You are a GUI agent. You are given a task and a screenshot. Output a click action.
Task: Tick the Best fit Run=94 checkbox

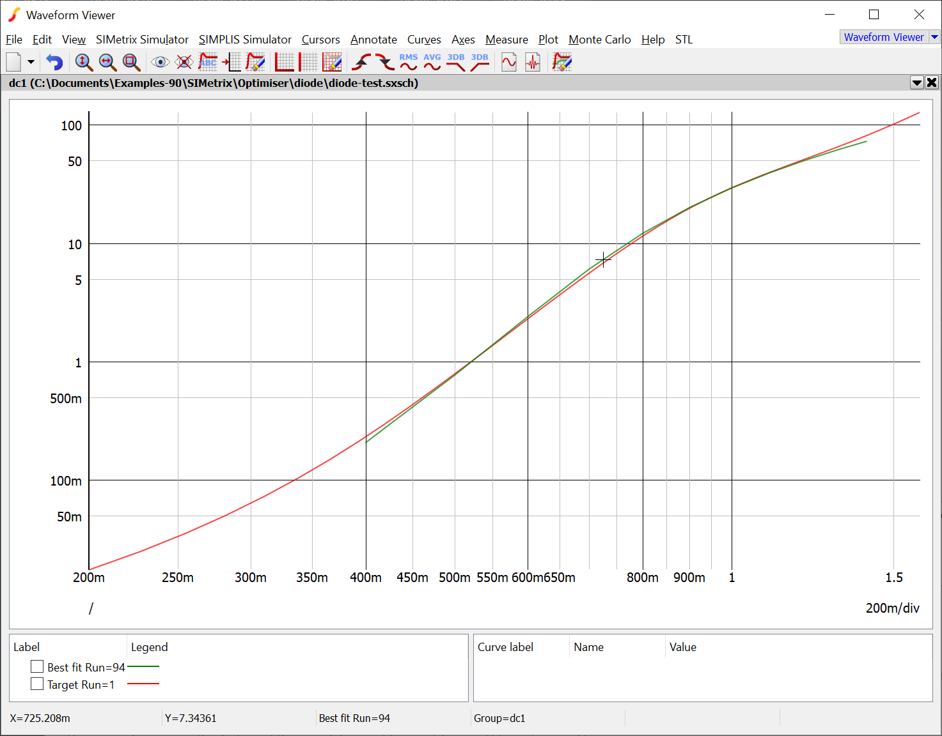pyautogui.click(x=37, y=666)
